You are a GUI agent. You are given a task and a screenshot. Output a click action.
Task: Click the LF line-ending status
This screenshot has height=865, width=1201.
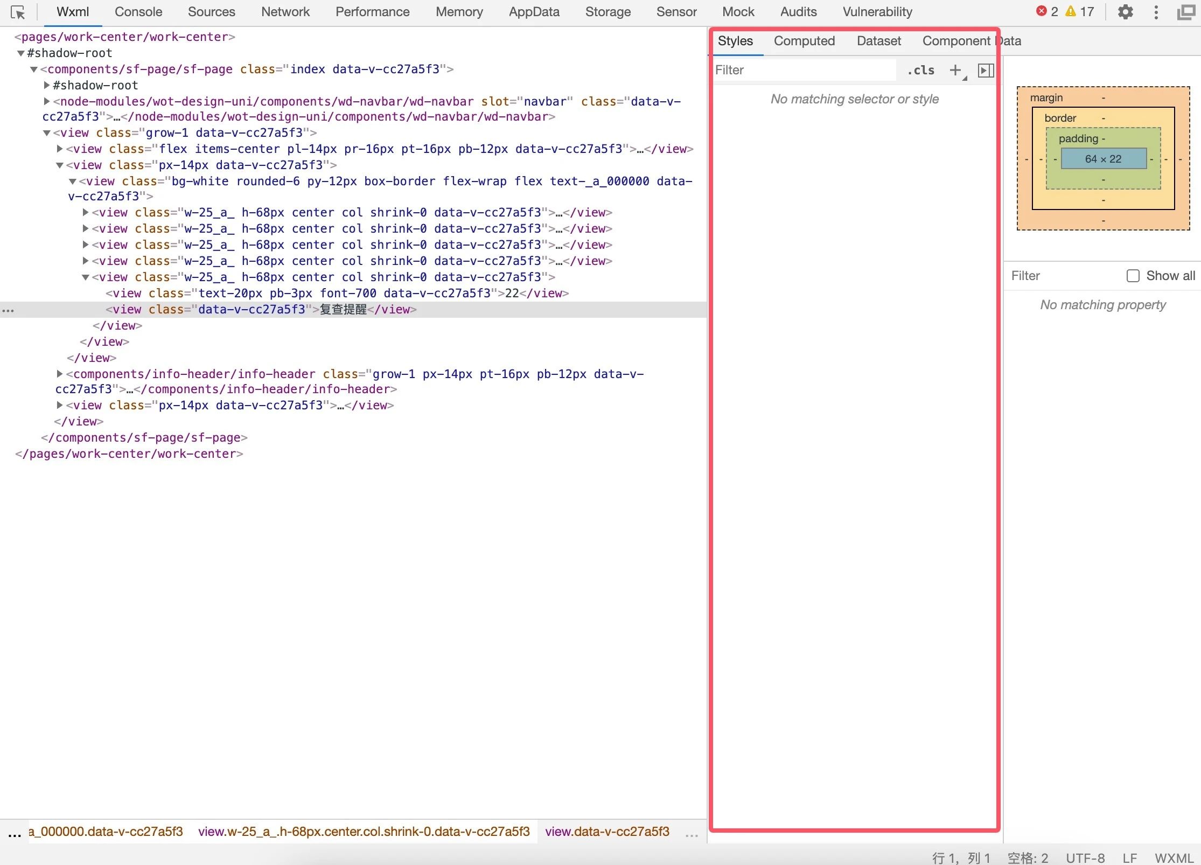[1129, 857]
